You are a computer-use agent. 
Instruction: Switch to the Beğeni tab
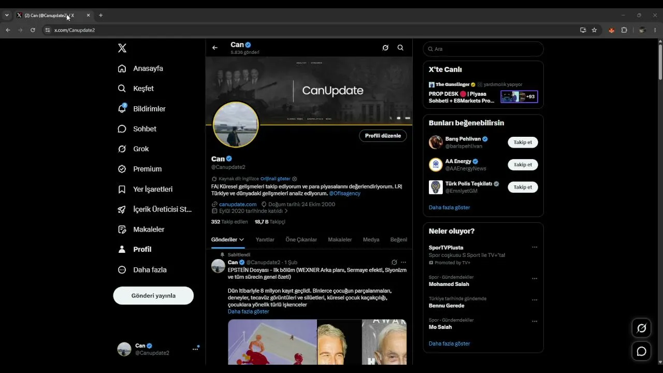pyautogui.click(x=399, y=240)
